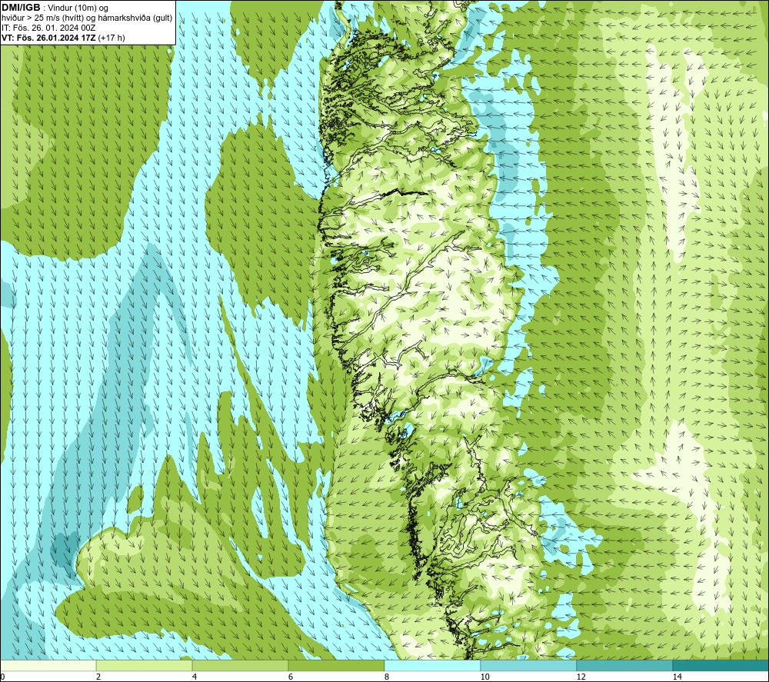This screenshot has height=682, width=769.
Task: Click the 'hviður > 25 m/s (hvítt)' legend line
Action: click(x=87, y=18)
